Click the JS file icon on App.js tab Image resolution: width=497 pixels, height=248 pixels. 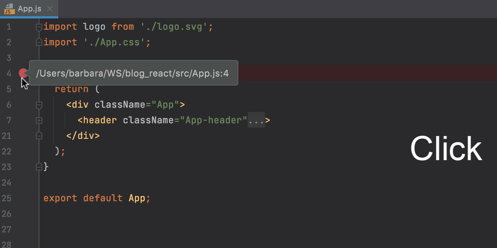(9, 9)
